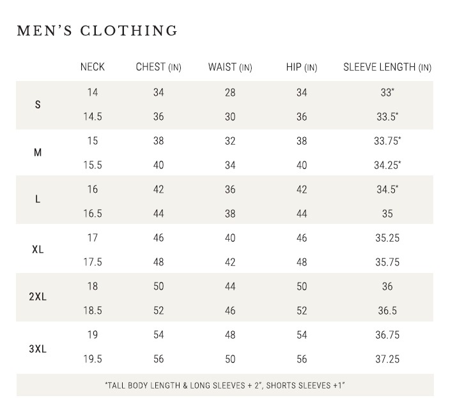The image size is (455, 414).
Task: Click sleeve length 33.75* value
Action: click(x=387, y=141)
